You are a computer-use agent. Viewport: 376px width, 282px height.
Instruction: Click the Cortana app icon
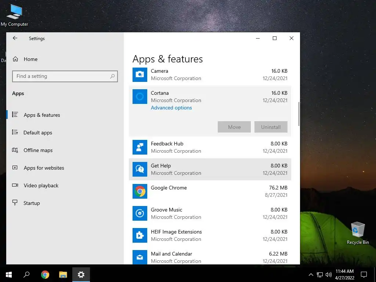pyautogui.click(x=140, y=97)
